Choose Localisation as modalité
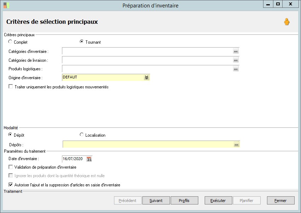 pos(82,135)
